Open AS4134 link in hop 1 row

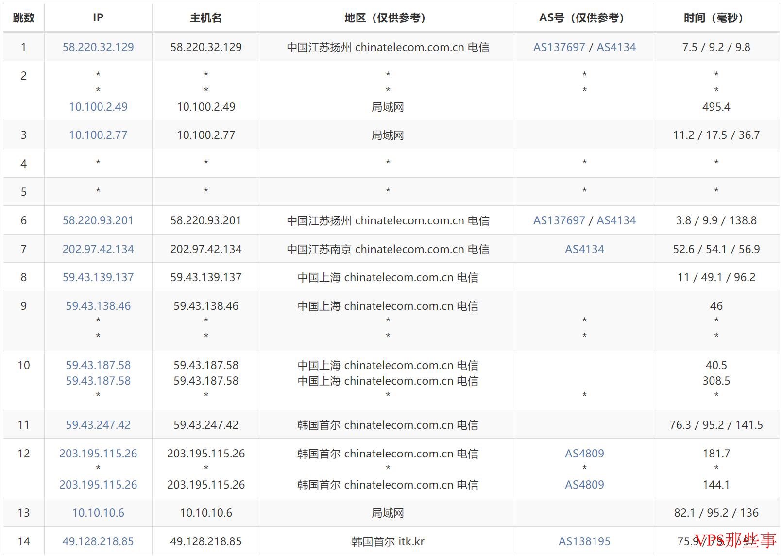(x=616, y=47)
